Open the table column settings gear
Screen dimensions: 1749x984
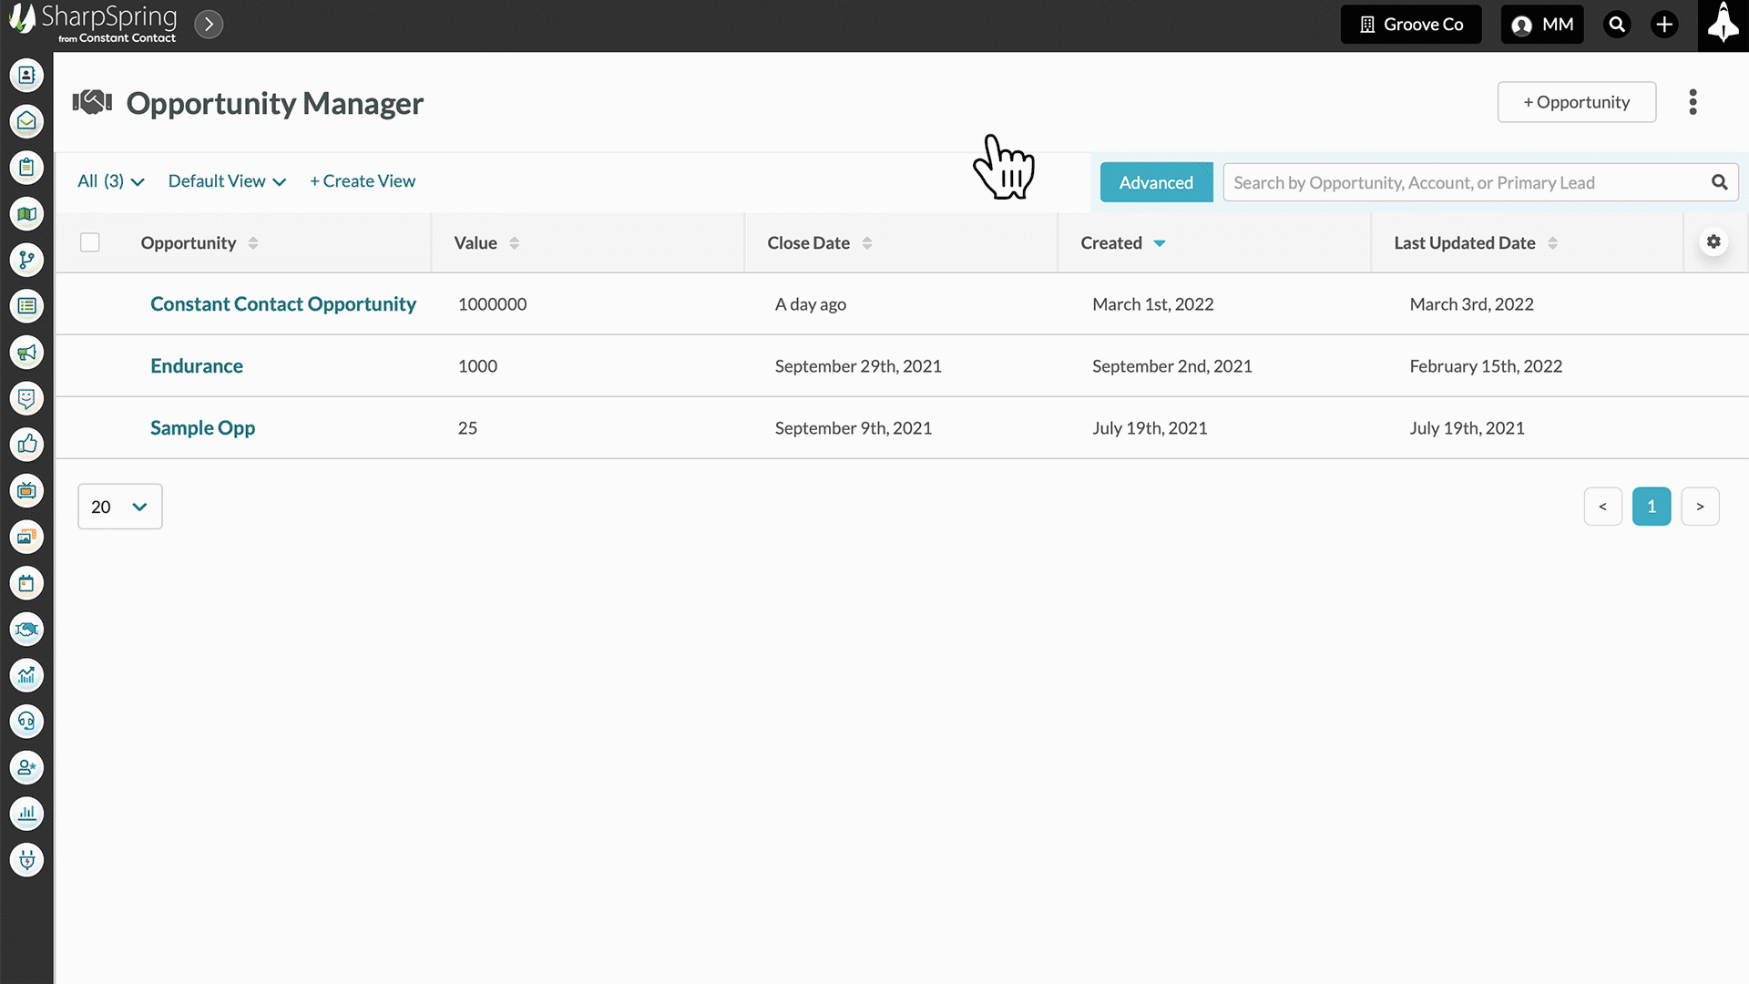[1713, 241]
